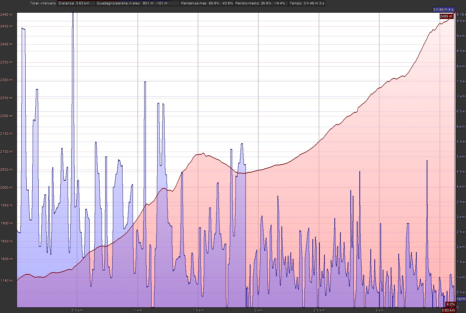Click the '2490 m' elevation axis label
466x313 pixels.
point(6,15)
